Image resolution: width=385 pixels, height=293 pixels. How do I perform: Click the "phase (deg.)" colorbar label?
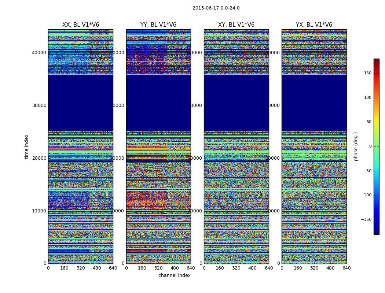356,146
